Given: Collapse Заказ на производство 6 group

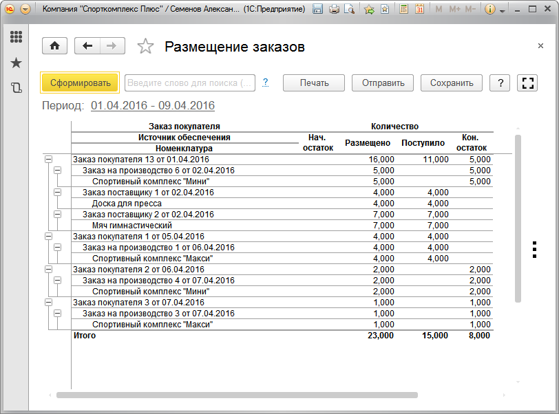Looking at the screenshot, I should 57,171.
